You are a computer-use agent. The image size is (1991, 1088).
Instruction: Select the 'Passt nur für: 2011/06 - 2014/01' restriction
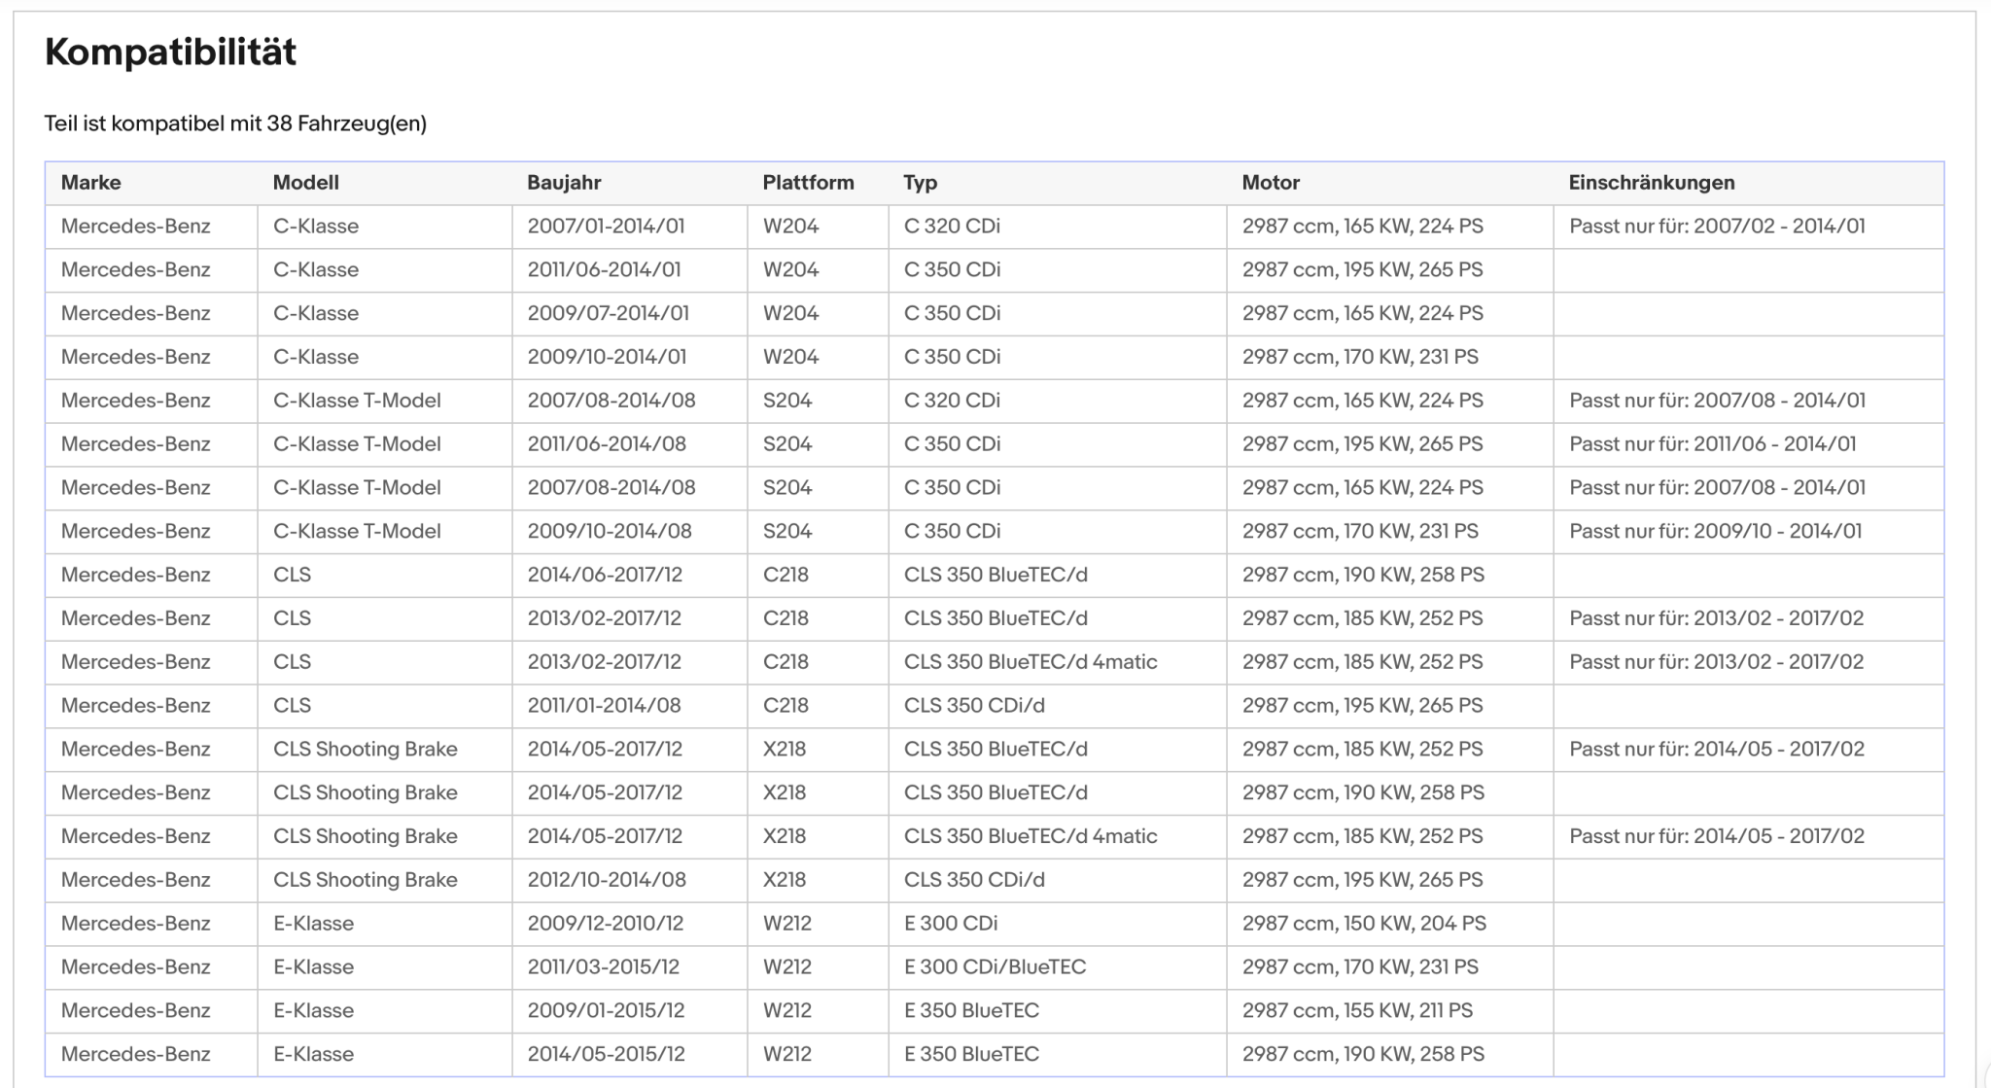1712,444
